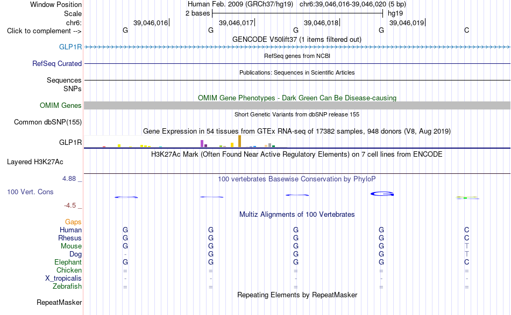Image resolution: width=511 pixels, height=315 pixels.
Task: Select the Chicken alignment row label
Action: coord(69,270)
